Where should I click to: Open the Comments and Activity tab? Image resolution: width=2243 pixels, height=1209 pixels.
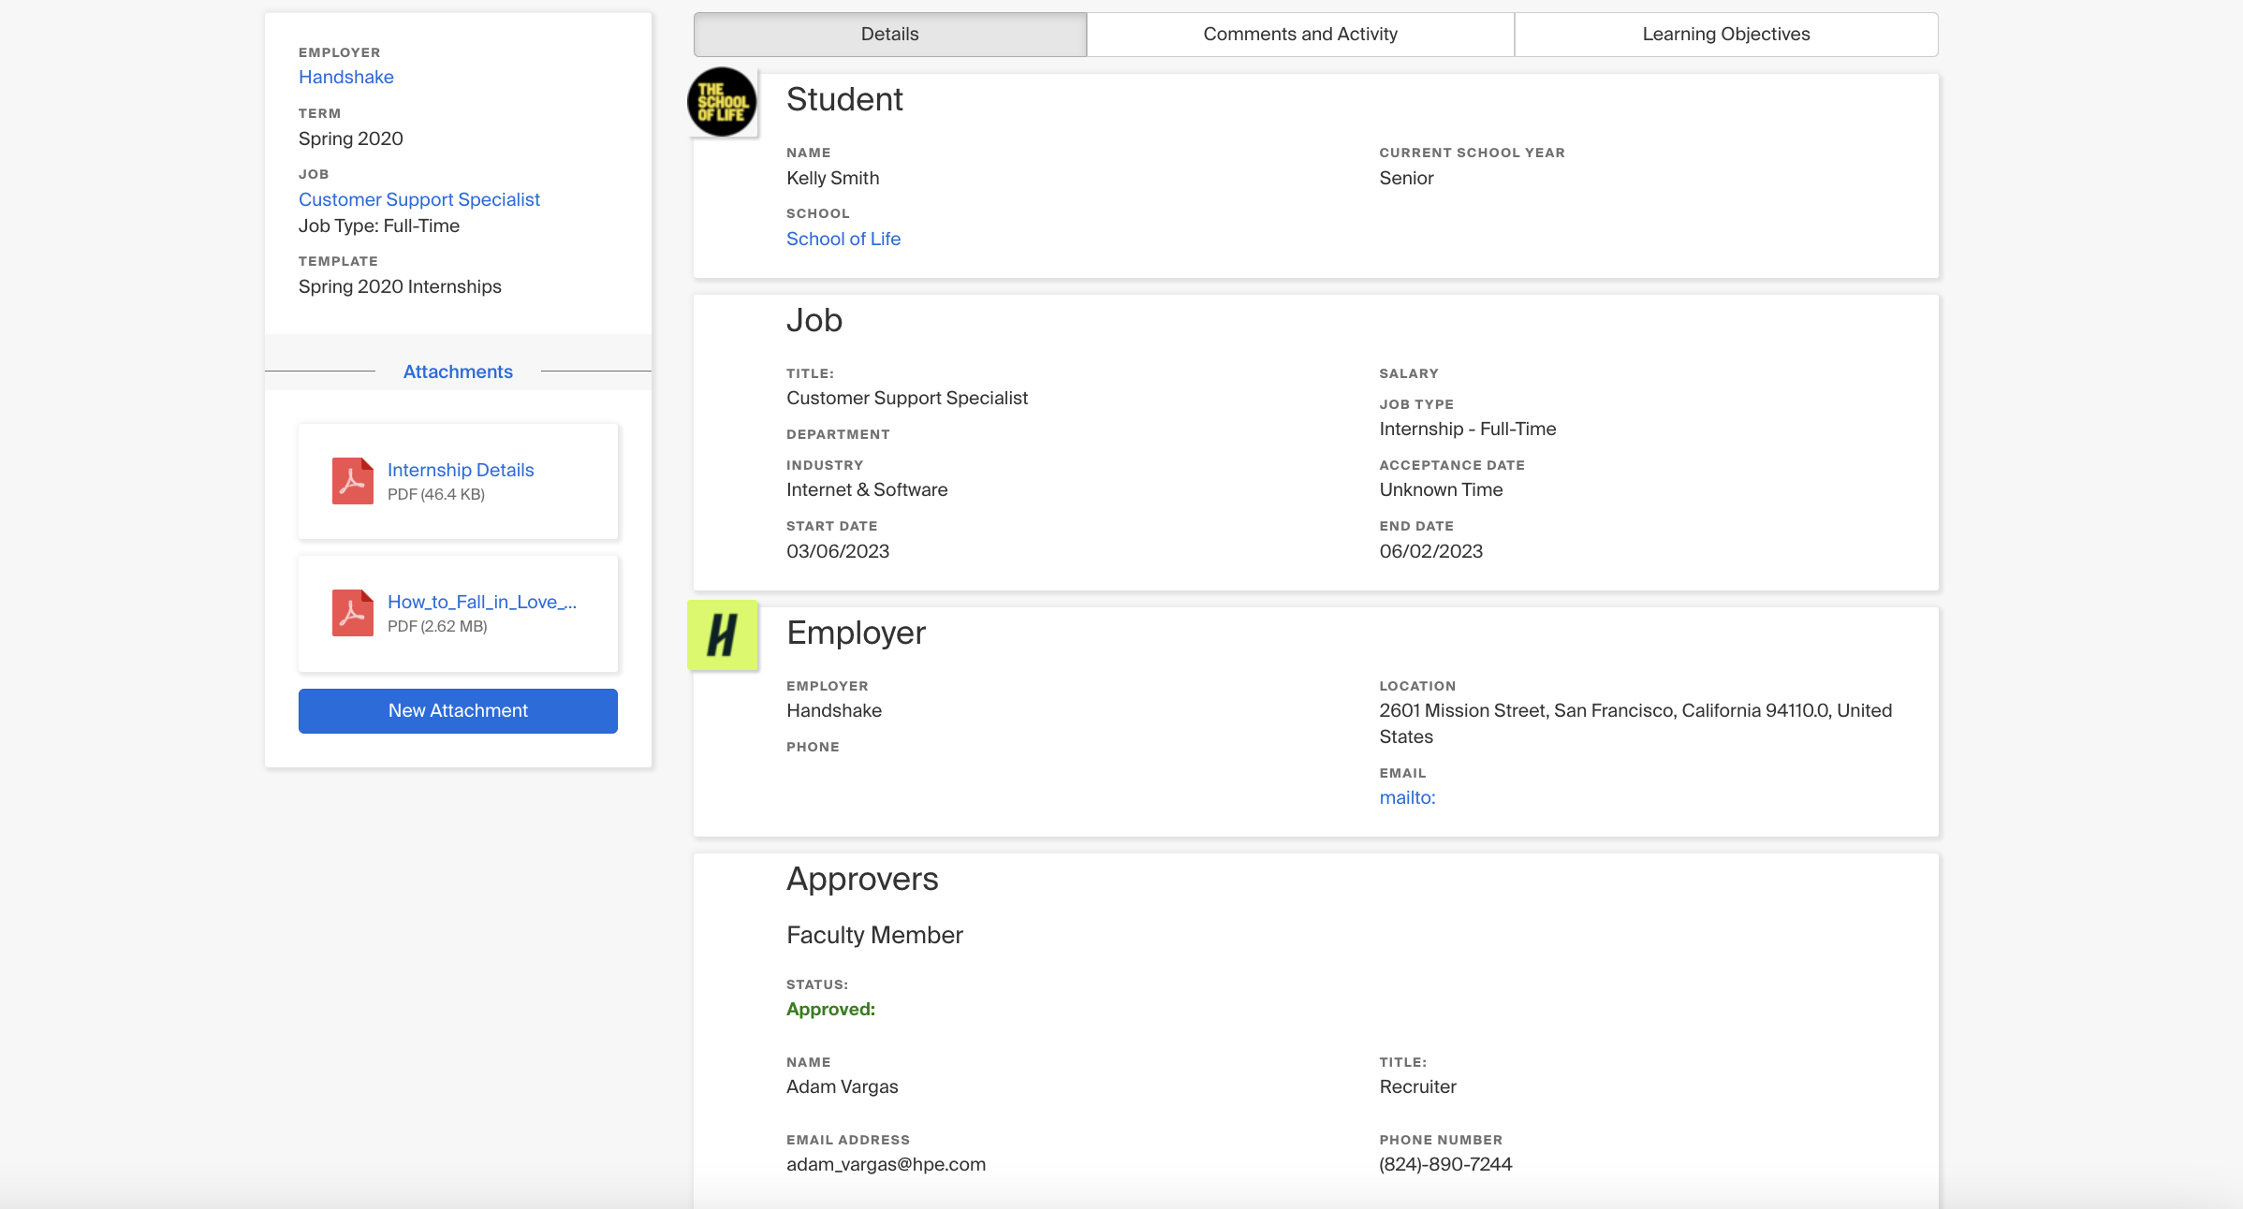(1300, 35)
